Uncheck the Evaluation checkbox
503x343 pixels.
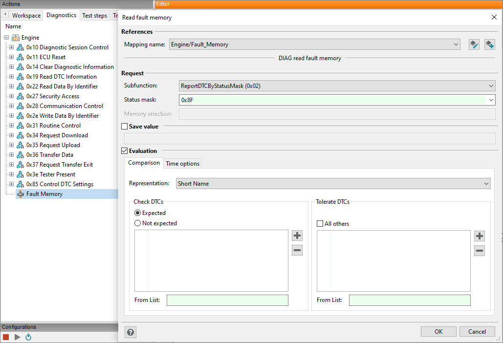tap(125, 151)
